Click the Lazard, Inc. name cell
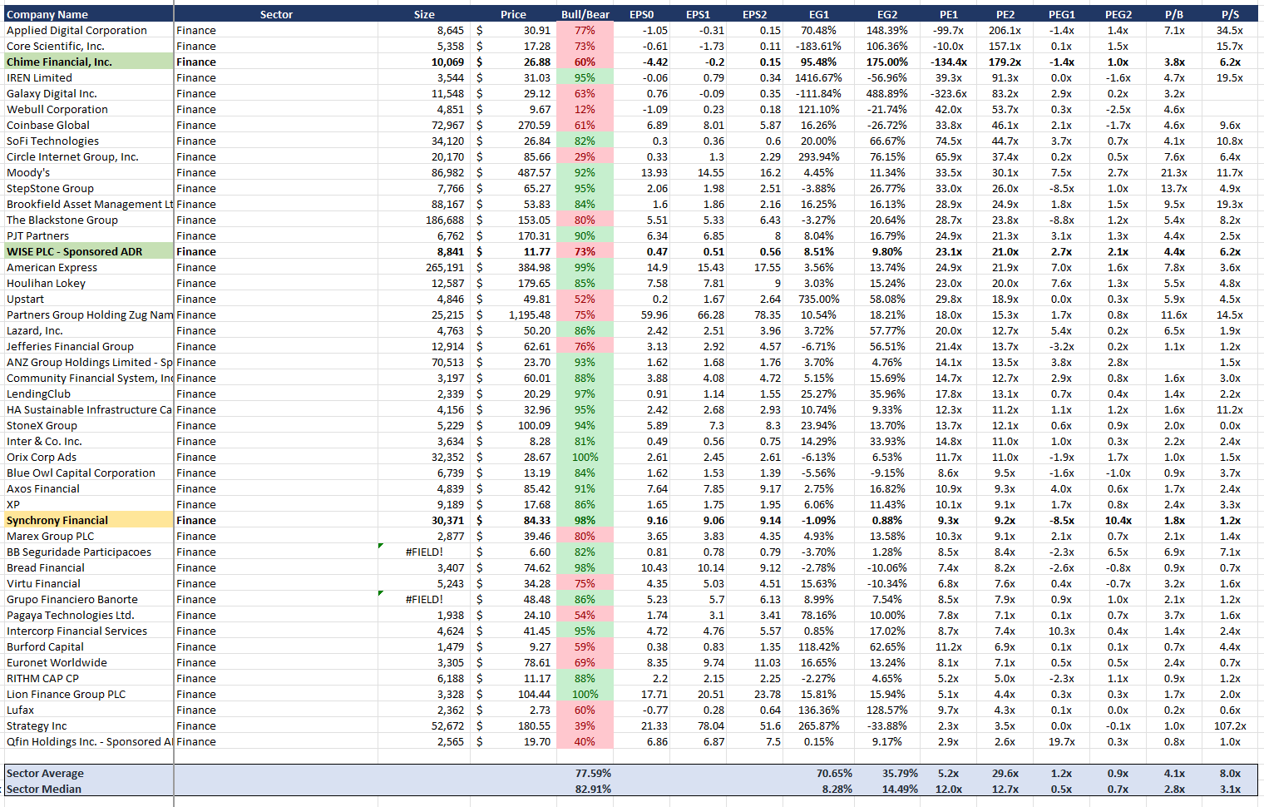The width and height of the screenshot is (1264, 807). coord(88,330)
